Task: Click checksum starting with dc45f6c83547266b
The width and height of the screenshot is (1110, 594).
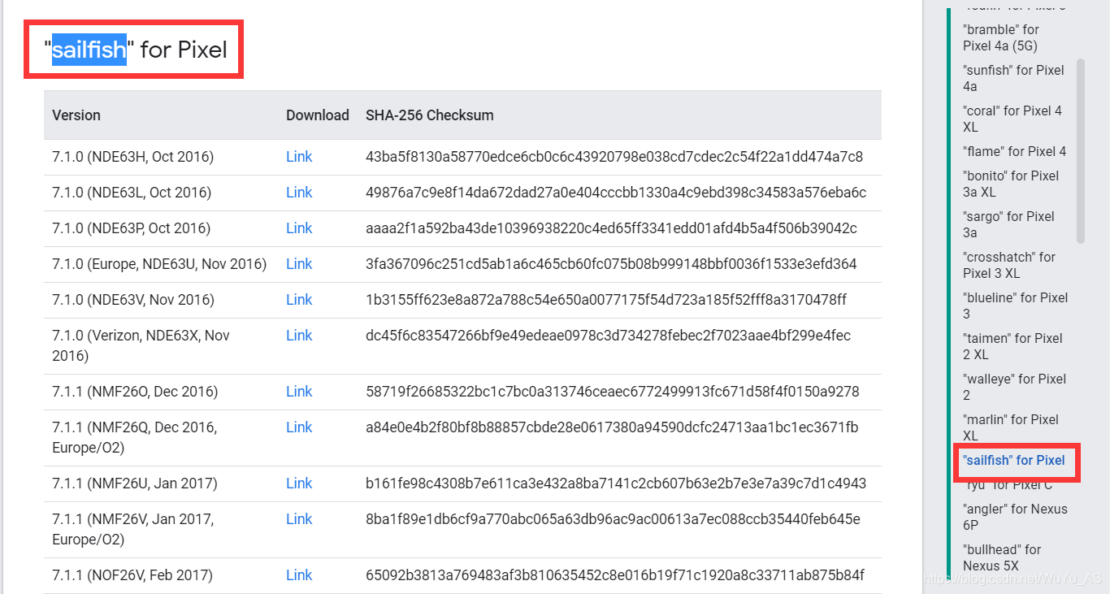Action: coord(609,336)
